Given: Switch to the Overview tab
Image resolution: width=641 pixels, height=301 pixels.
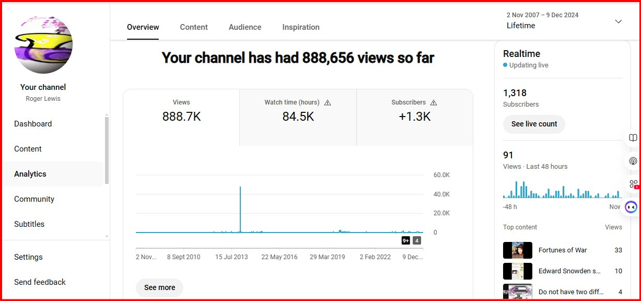Looking at the screenshot, I should click(x=143, y=27).
